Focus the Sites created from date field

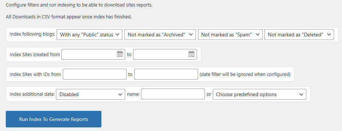pyautogui.click(x=93, y=54)
